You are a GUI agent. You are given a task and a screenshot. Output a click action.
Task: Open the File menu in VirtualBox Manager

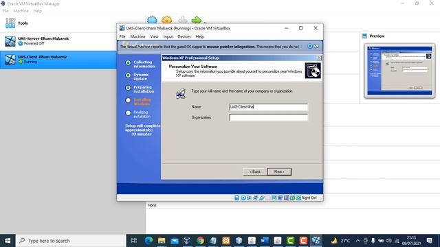[5, 11]
